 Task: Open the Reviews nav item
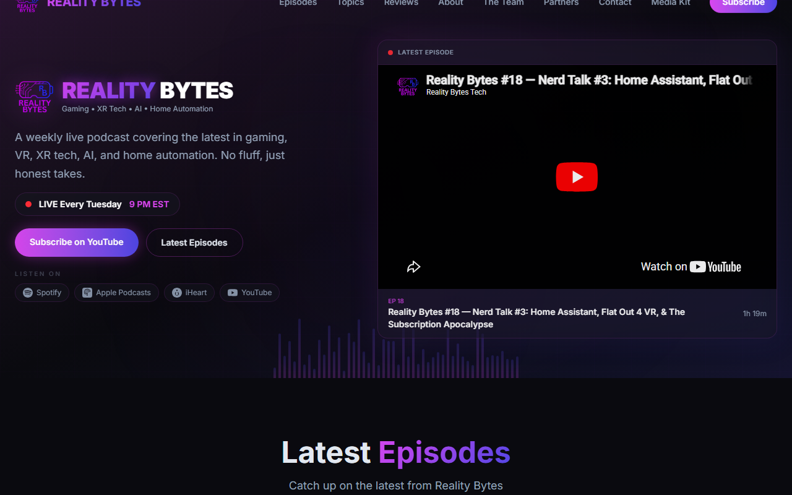401,3
